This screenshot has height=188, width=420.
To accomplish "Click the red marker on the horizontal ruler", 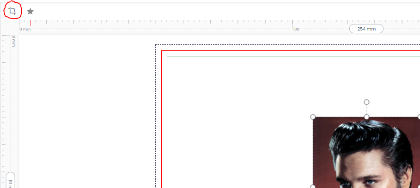I will coord(30,23).
